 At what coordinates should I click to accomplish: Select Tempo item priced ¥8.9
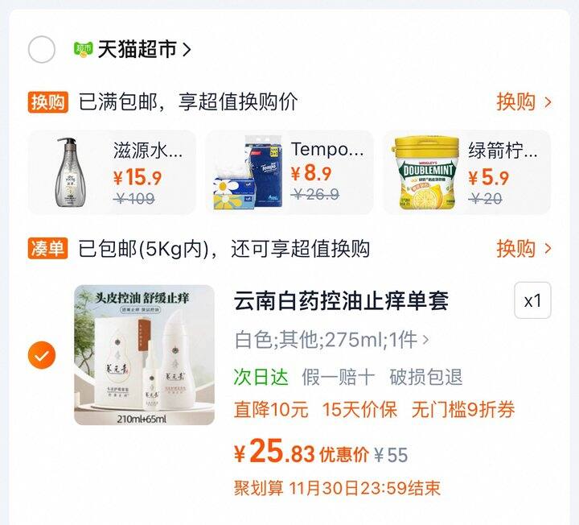289,172
